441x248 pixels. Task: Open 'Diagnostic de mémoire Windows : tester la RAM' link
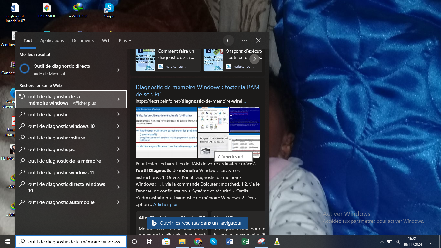click(x=197, y=90)
